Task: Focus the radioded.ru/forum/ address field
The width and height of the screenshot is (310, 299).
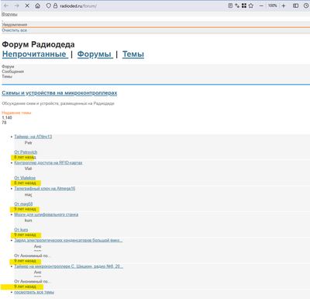Action: [78, 5]
